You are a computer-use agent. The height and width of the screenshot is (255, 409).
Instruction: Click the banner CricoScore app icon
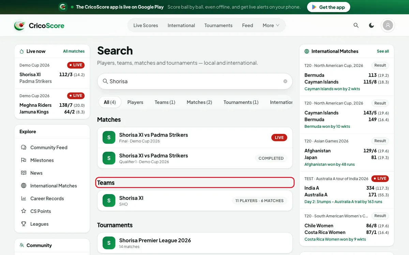pos(63,7)
